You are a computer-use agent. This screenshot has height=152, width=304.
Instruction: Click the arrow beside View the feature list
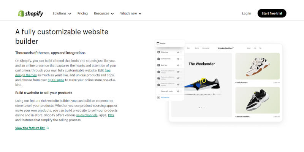click(47, 128)
